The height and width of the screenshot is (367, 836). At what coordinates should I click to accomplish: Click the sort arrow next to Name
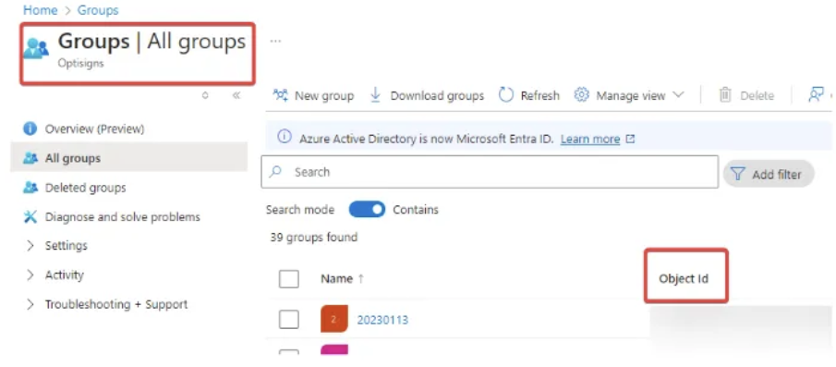(x=361, y=278)
